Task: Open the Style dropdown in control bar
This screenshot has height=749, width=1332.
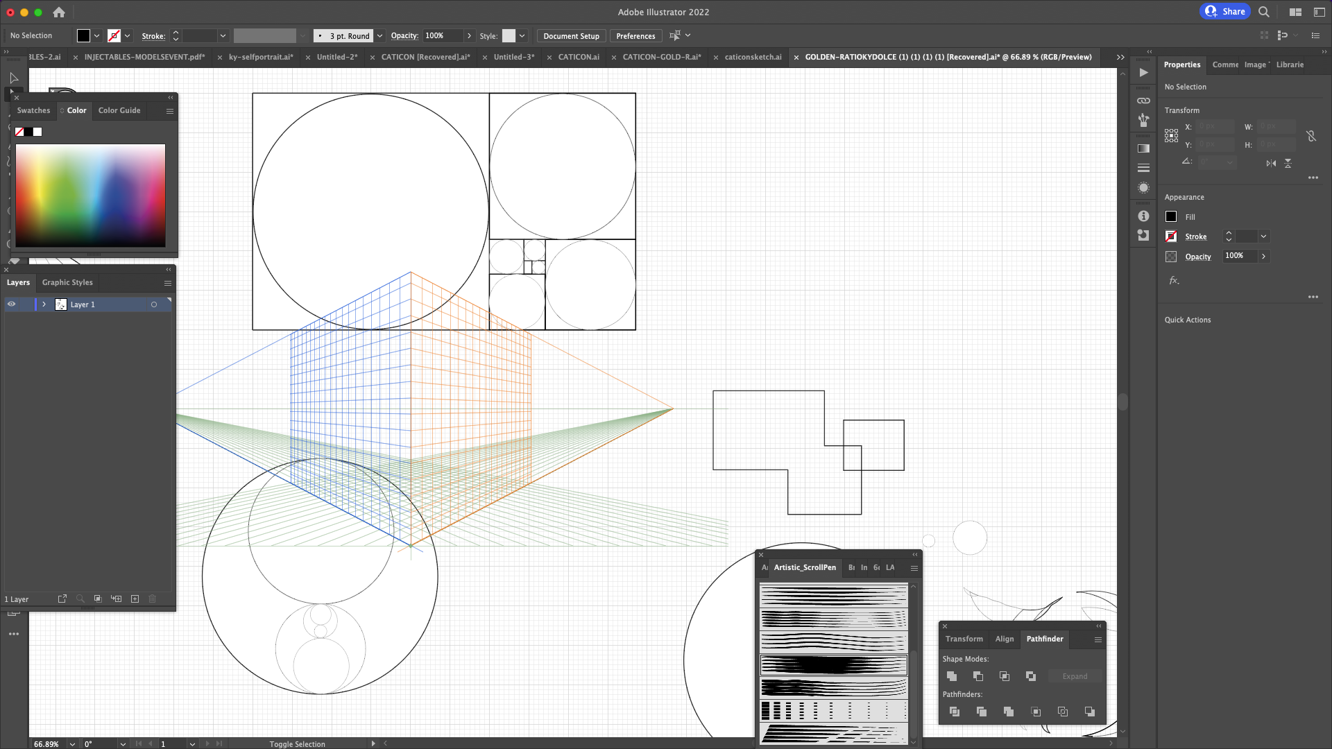Action: click(x=522, y=35)
